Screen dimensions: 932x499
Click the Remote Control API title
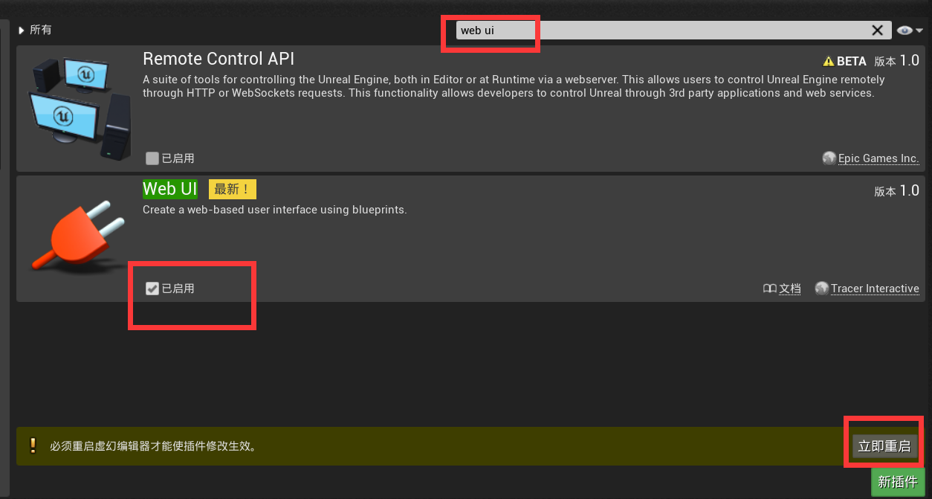click(219, 59)
